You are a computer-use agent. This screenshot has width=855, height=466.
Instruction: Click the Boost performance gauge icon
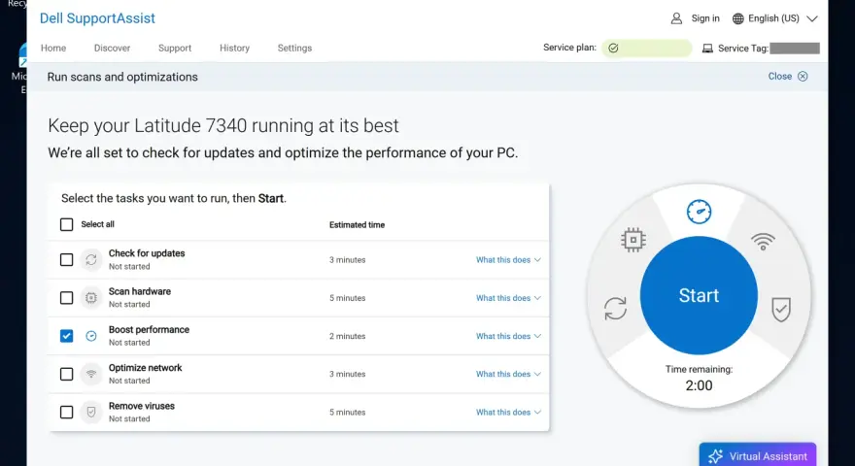pyautogui.click(x=91, y=336)
